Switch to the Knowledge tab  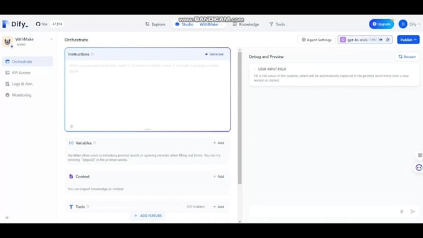pos(246,24)
